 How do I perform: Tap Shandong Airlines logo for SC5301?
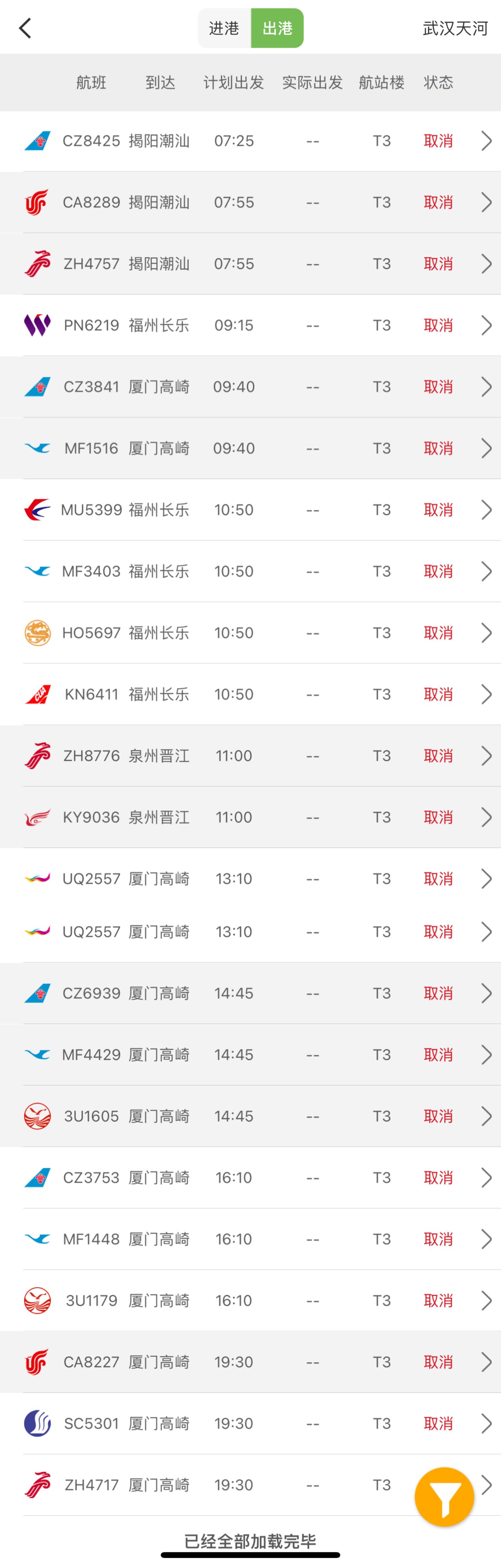point(37,1423)
